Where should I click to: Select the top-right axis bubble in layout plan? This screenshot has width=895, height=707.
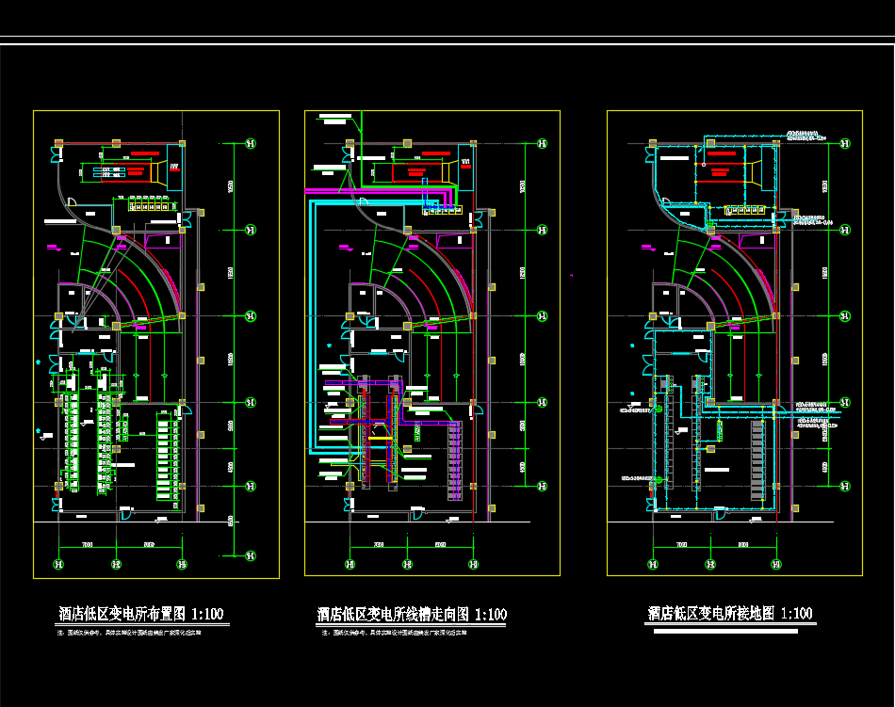tap(250, 144)
